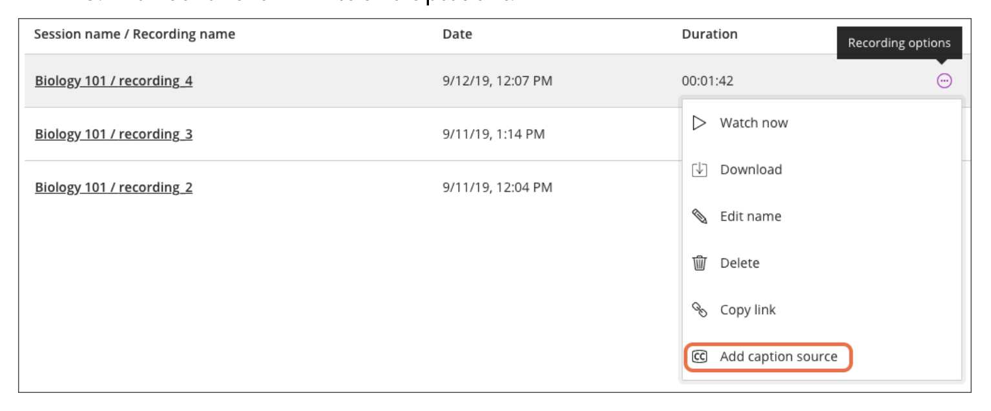
Task: Choose Download in the recording menu
Action: coord(751,170)
